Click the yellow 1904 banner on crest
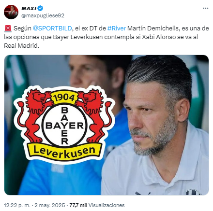 64,98
